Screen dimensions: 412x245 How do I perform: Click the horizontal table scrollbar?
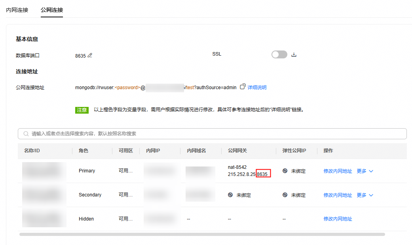202,234
